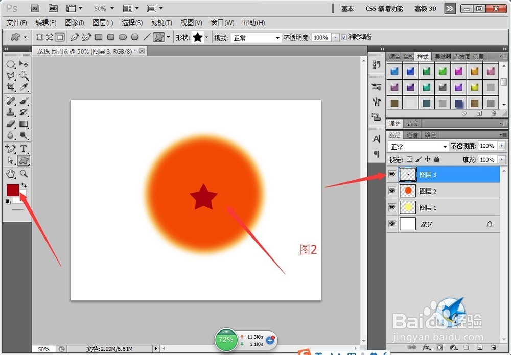The width and height of the screenshot is (511, 355).
Task: Select the Crop tool
Action: pos(10,87)
